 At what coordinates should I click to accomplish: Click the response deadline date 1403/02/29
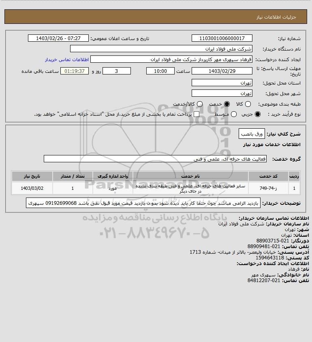click(x=222, y=71)
